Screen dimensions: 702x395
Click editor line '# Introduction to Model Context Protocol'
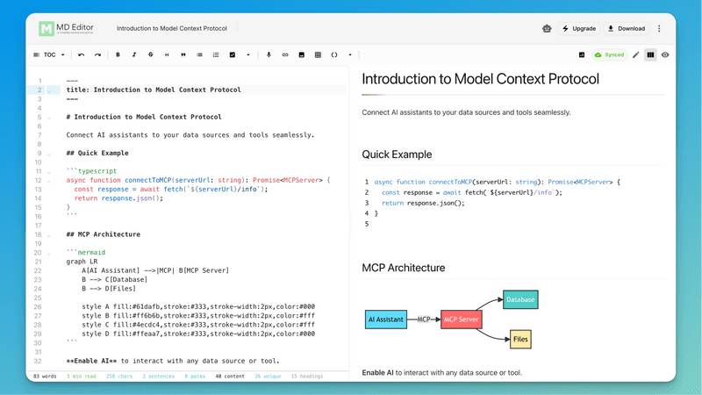coord(144,117)
